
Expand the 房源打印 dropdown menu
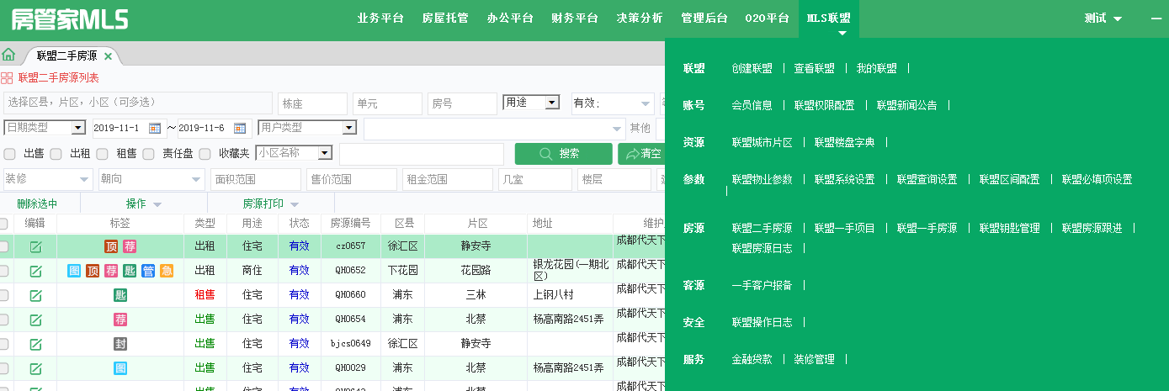tap(295, 204)
